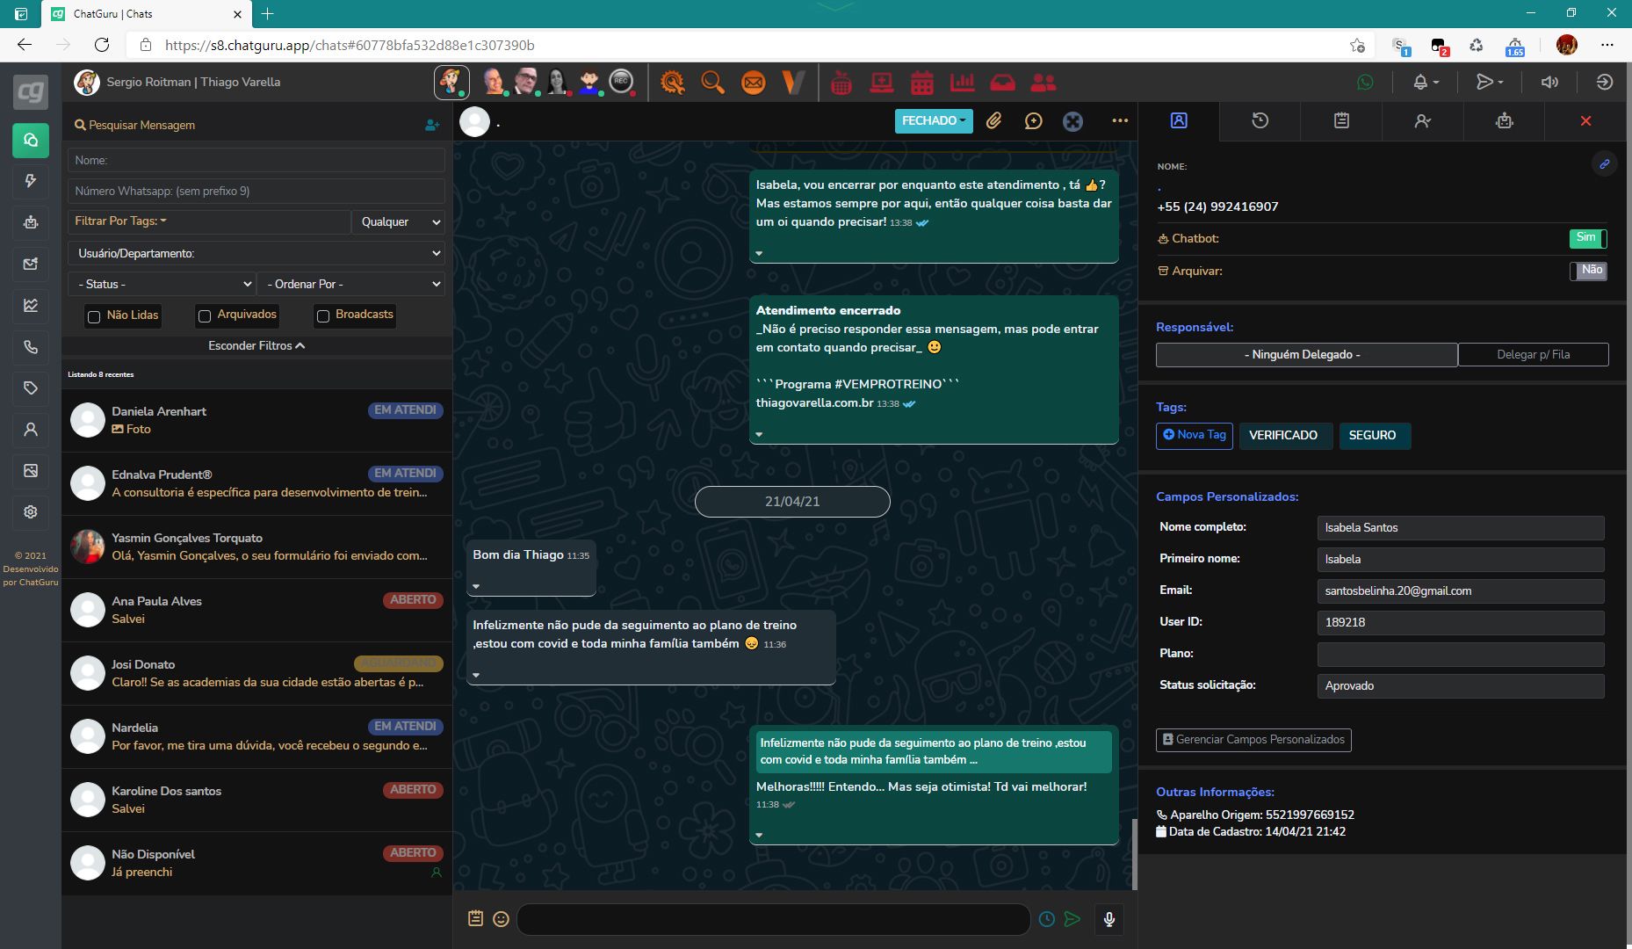Image resolution: width=1632 pixels, height=949 pixels.
Task: Toggle the sound speaker icon
Action: (1549, 82)
